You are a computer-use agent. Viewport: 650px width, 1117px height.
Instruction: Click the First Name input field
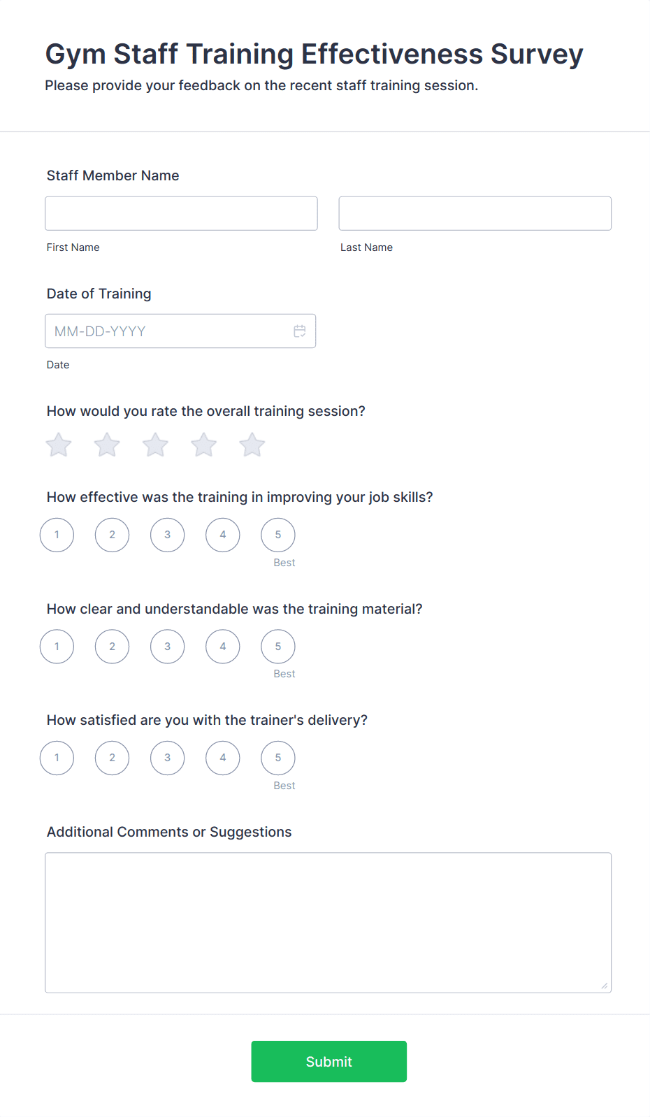(181, 213)
